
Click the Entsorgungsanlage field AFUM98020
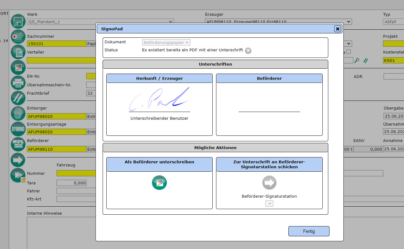[x=57, y=132]
